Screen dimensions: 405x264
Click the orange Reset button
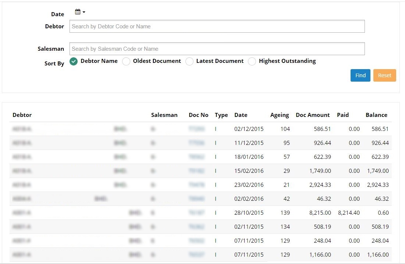(x=385, y=75)
